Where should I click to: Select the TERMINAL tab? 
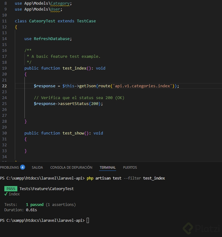click(x=108, y=167)
